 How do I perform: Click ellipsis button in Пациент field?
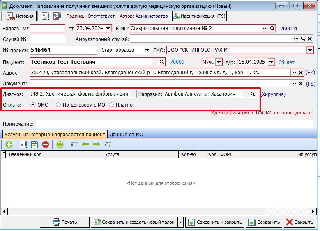point(155,62)
